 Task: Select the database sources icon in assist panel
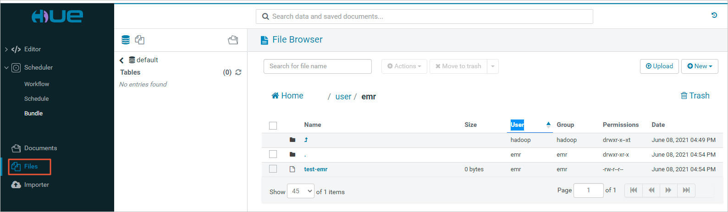pyautogui.click(x=126, y=40)
